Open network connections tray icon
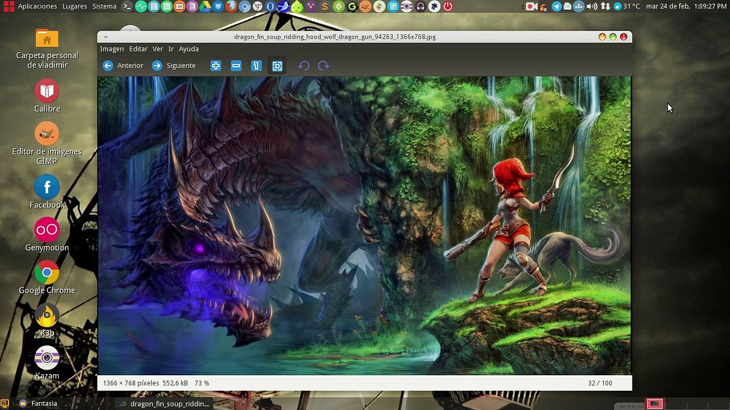The height and width of the screenshot is (410, 730). (606, 6)
